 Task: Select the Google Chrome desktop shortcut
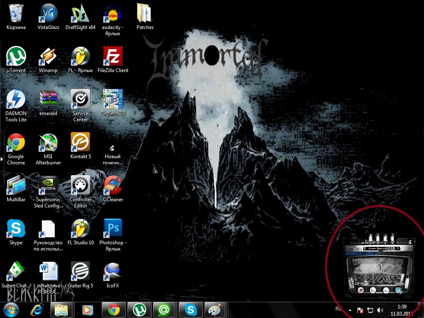pos(16,149)
